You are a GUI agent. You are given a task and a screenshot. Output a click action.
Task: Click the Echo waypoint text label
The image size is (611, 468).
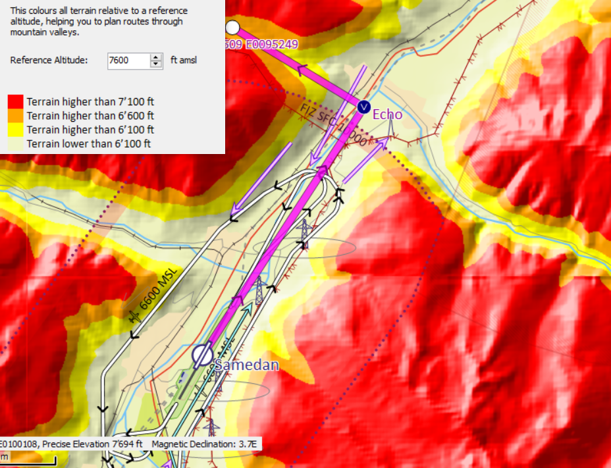click(387, 114)
